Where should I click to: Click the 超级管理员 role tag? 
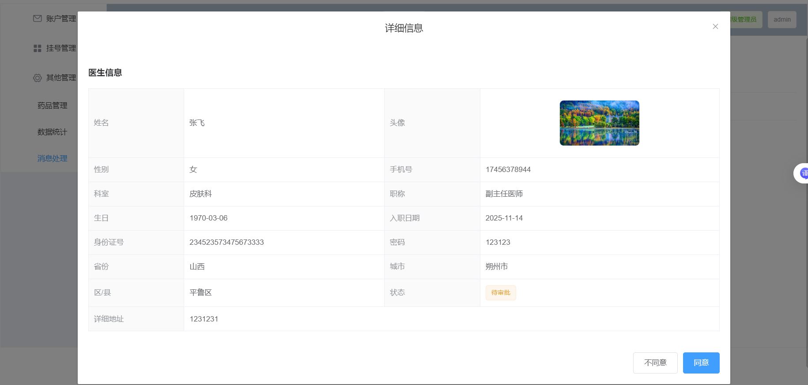[x=745, y=19]
